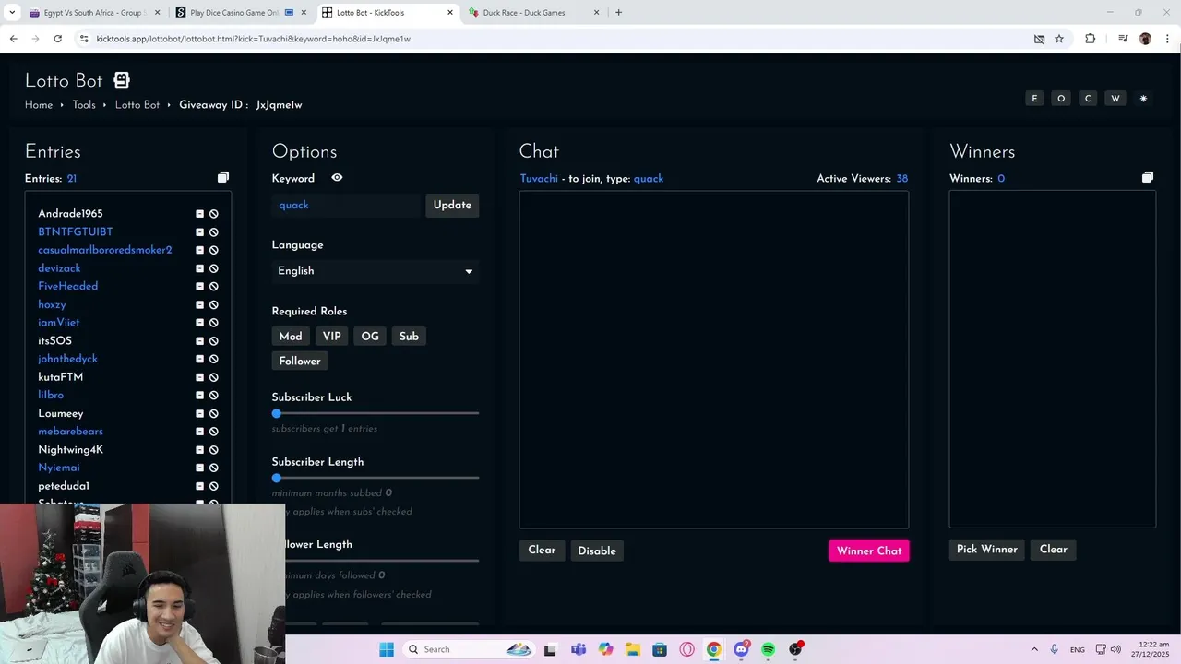Switch to the Play Dice Casino Game tab

click(x=242, y=13)
